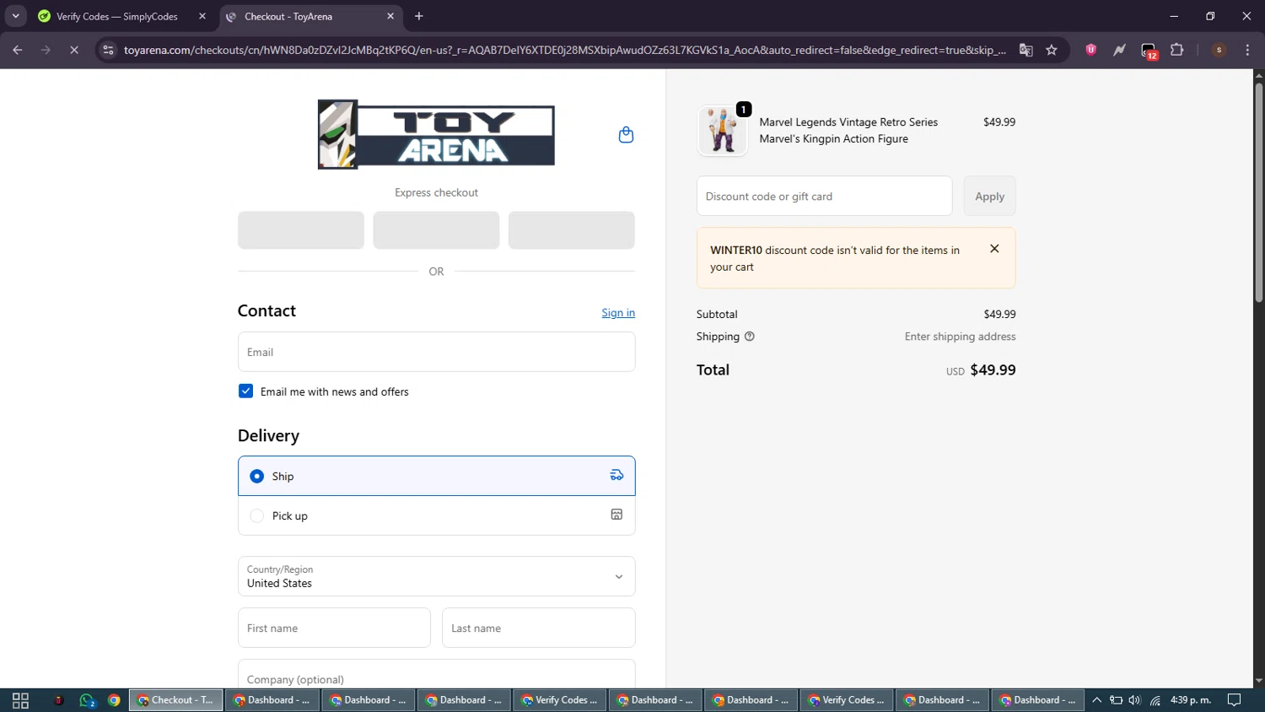1265x712 pixels.
Task: Click the taskbar clock 4:39 p. m.
Action: tap(1190, 700)
